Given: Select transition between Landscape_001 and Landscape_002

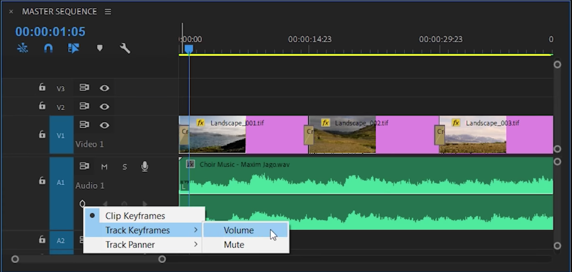Looking at the screenshot, I should [309, 135].
